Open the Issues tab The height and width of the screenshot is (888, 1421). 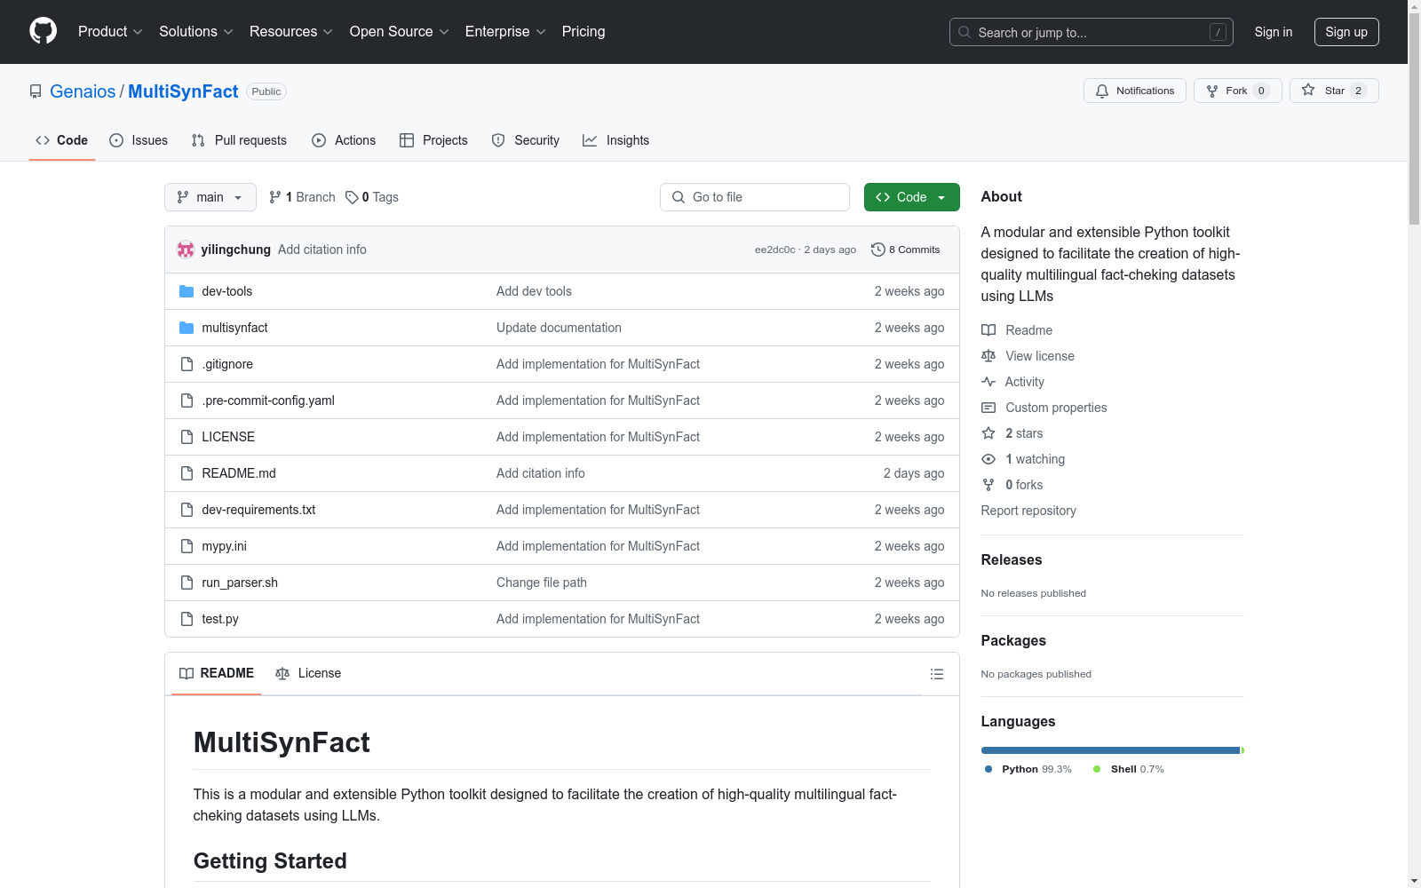click(139, 140)
